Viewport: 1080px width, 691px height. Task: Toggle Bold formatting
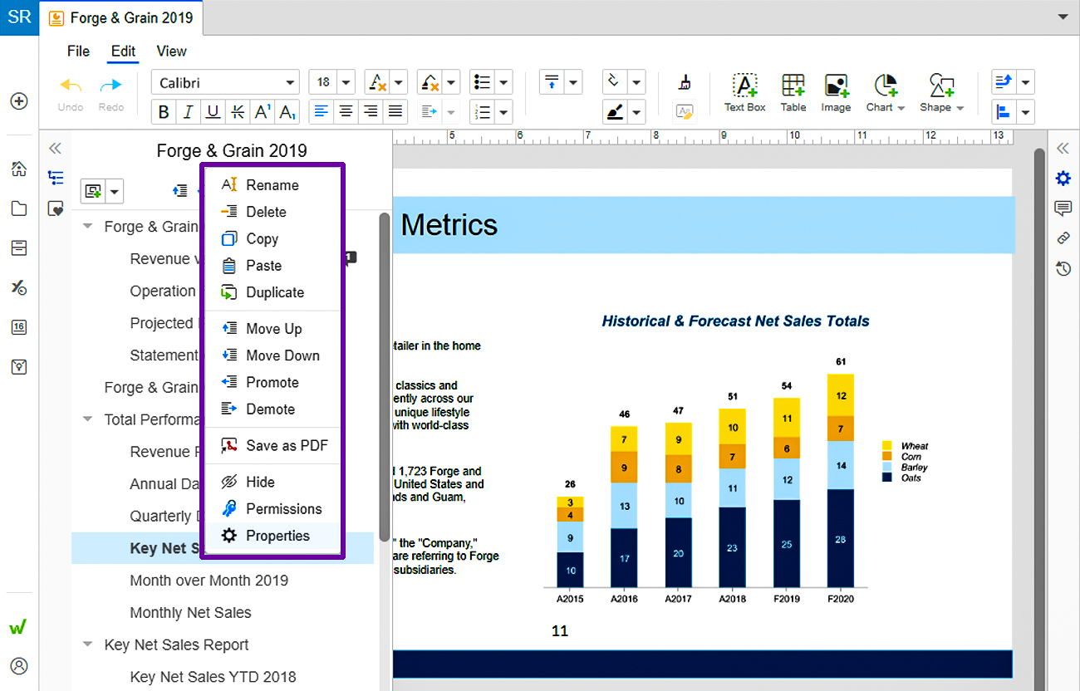tap(164, 112)
